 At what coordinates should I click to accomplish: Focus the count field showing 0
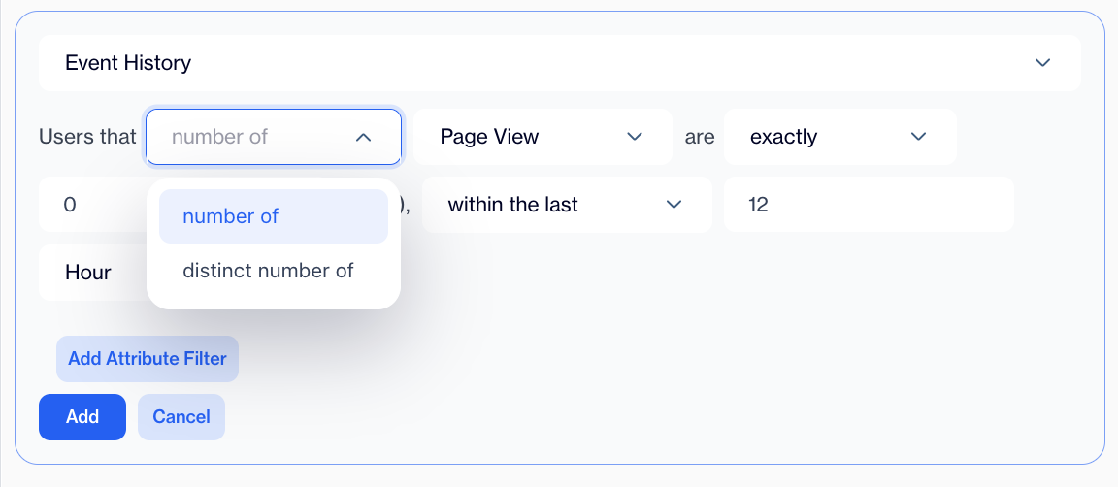point(92,205)
